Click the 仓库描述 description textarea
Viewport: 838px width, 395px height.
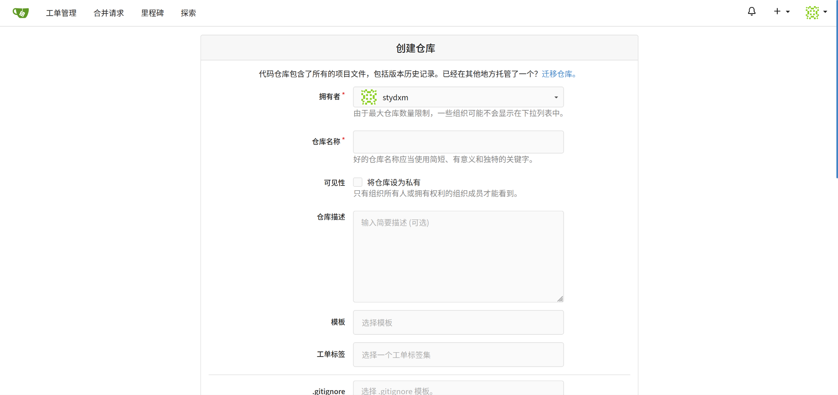point(458,257)
